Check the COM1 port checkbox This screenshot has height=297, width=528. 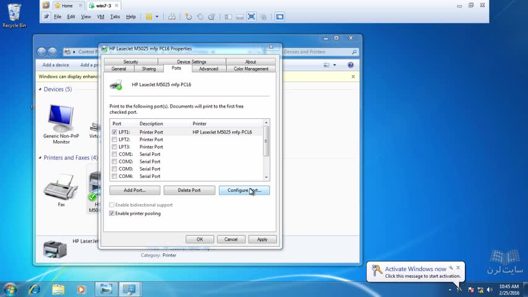click(114, 155)
